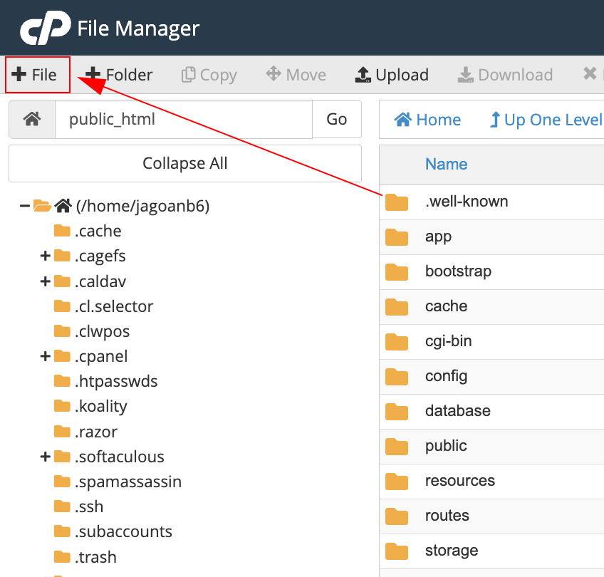This screenshot has width=604, height=577.
Task: Click the home icon beside path field
Action: 32,120
